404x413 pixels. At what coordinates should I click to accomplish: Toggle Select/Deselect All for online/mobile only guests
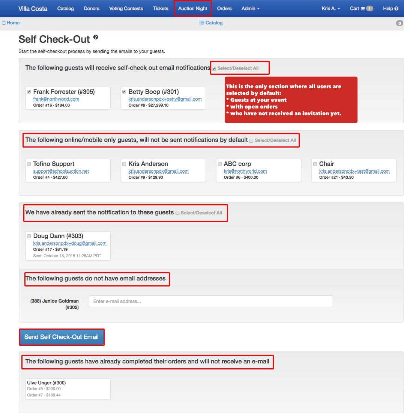click(x=251, y=141)
